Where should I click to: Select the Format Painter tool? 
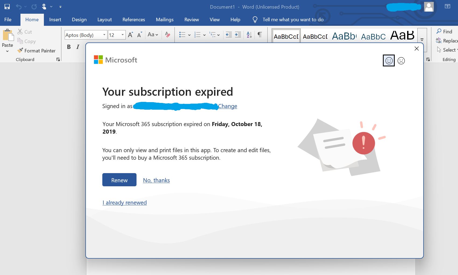37,50
